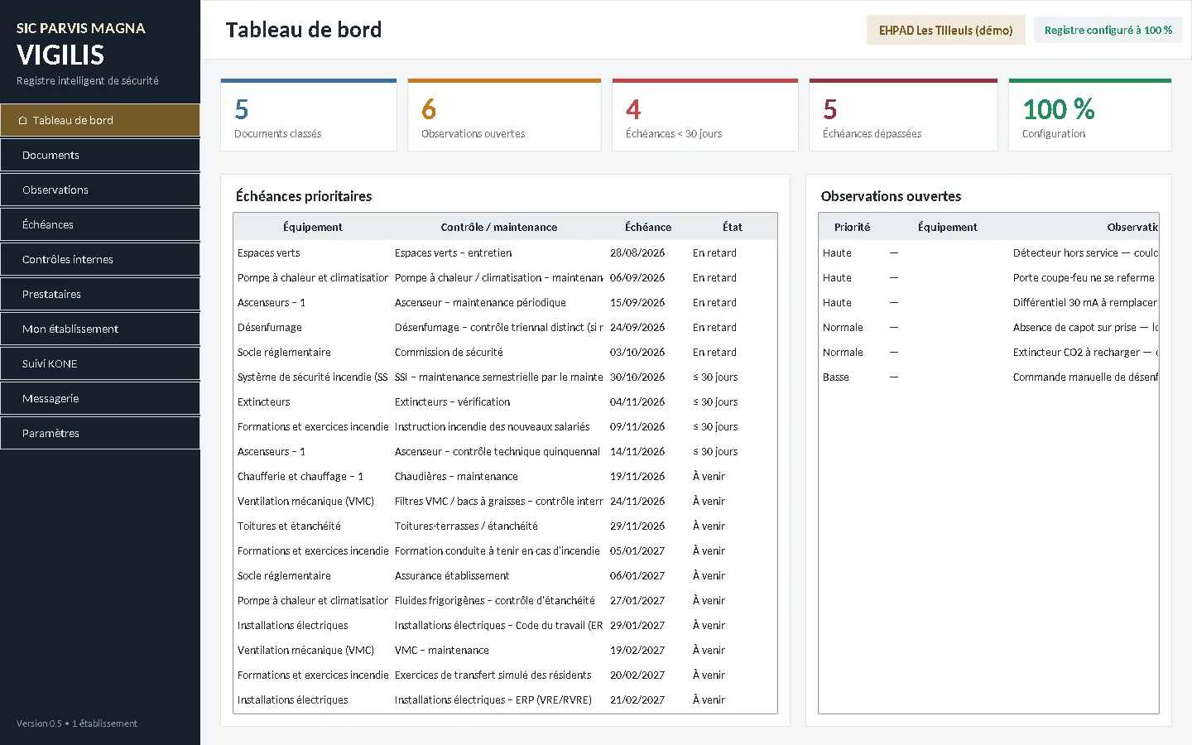1192x745 pixels.
Task: Click the État column header
Action: pos(733,227)
